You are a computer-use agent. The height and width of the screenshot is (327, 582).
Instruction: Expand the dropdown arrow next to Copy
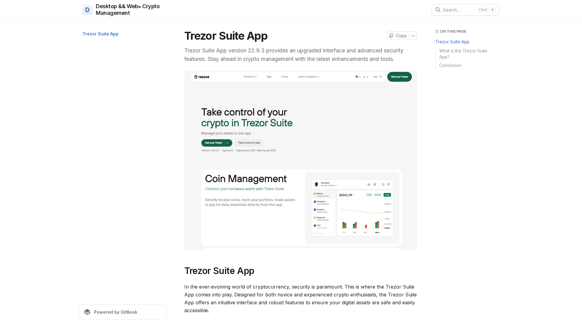(413, 36)
